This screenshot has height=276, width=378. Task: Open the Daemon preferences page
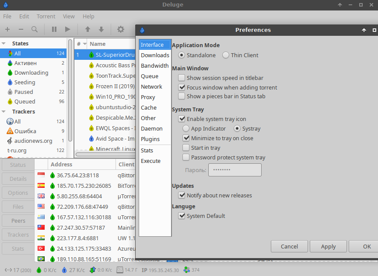(x=155, y=128)
